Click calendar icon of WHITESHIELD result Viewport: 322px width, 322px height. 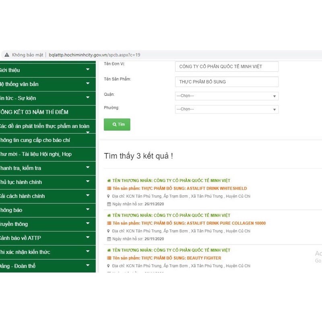[109, 204]
